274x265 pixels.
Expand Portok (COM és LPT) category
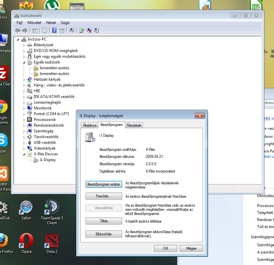coord(24,114)
